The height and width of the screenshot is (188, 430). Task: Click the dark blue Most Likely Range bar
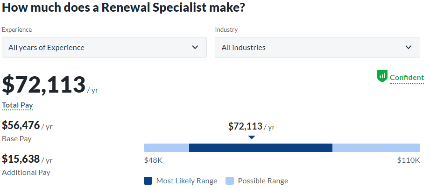pos(261,148)
